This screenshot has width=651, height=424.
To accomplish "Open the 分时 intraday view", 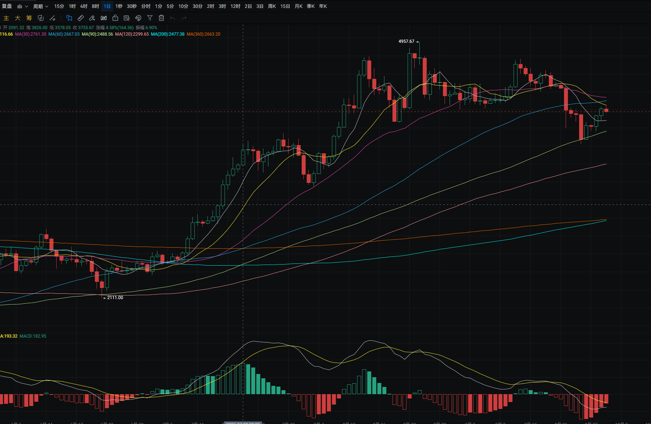I will click(146, 6).
